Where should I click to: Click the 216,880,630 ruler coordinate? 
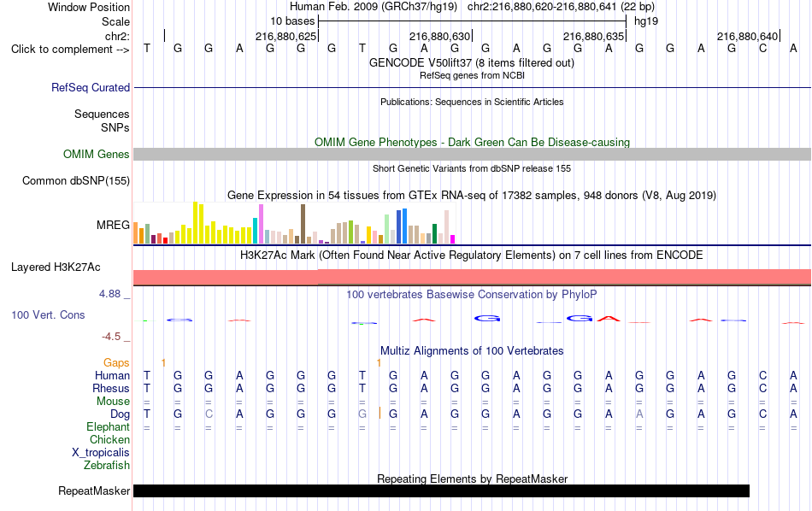coord(439,36)
